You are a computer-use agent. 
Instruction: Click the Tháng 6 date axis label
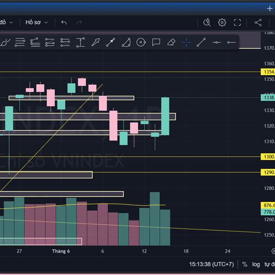(x=61, y=251)
